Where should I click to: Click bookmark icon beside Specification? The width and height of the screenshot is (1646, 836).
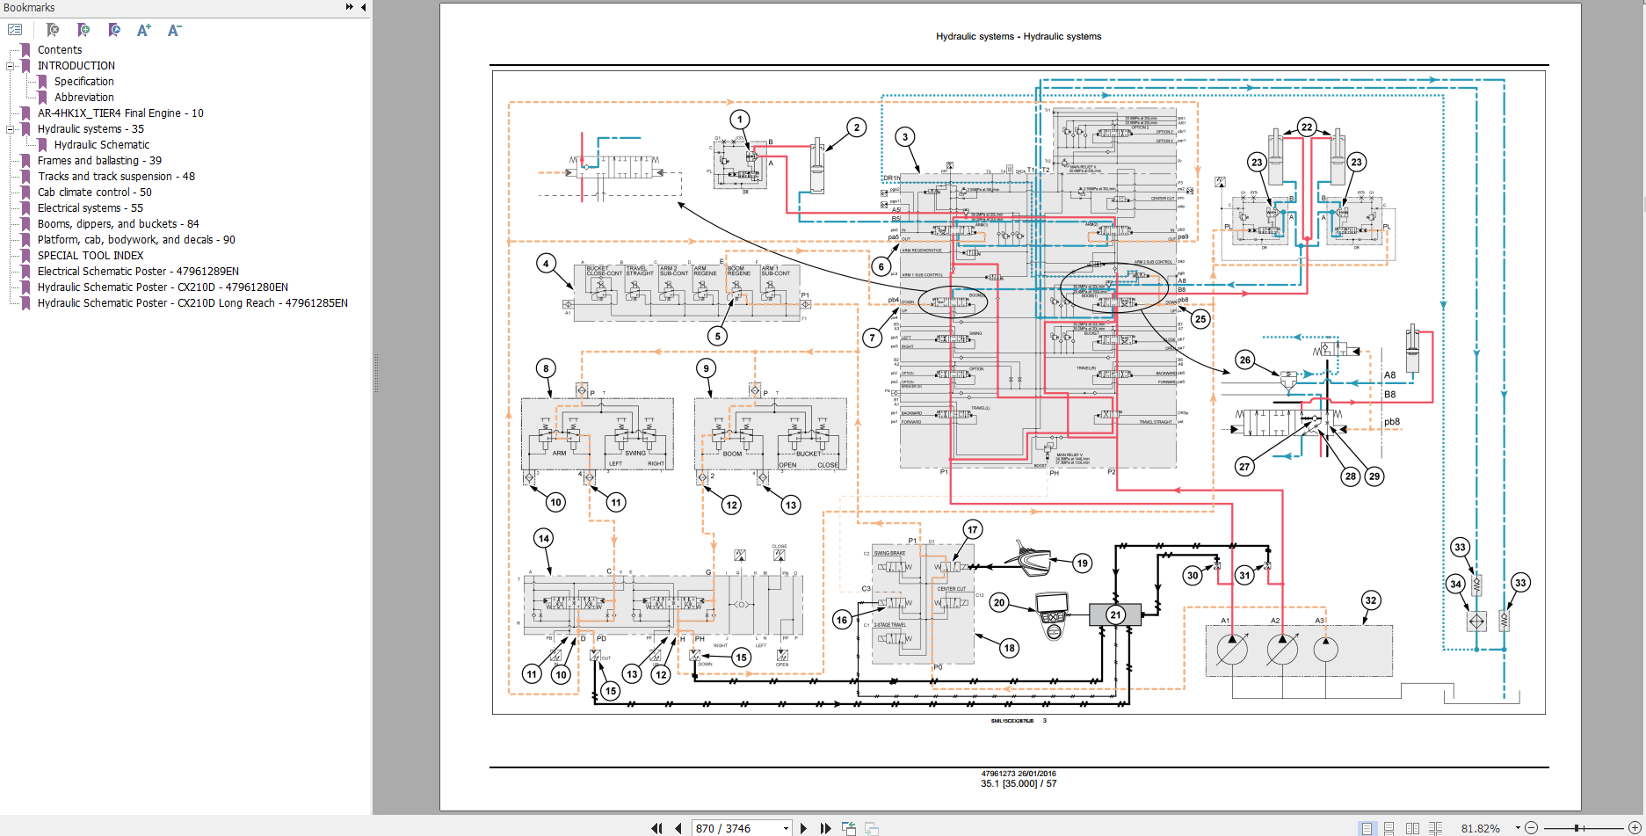click(x=42, y=82)
